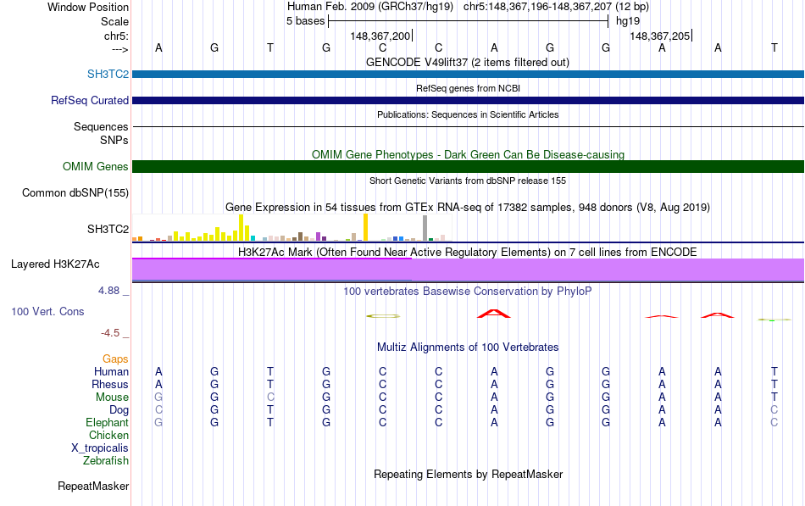
Task: Click the SH3TC2 label beside GTEx bar chart
Action: click(108, 229)
